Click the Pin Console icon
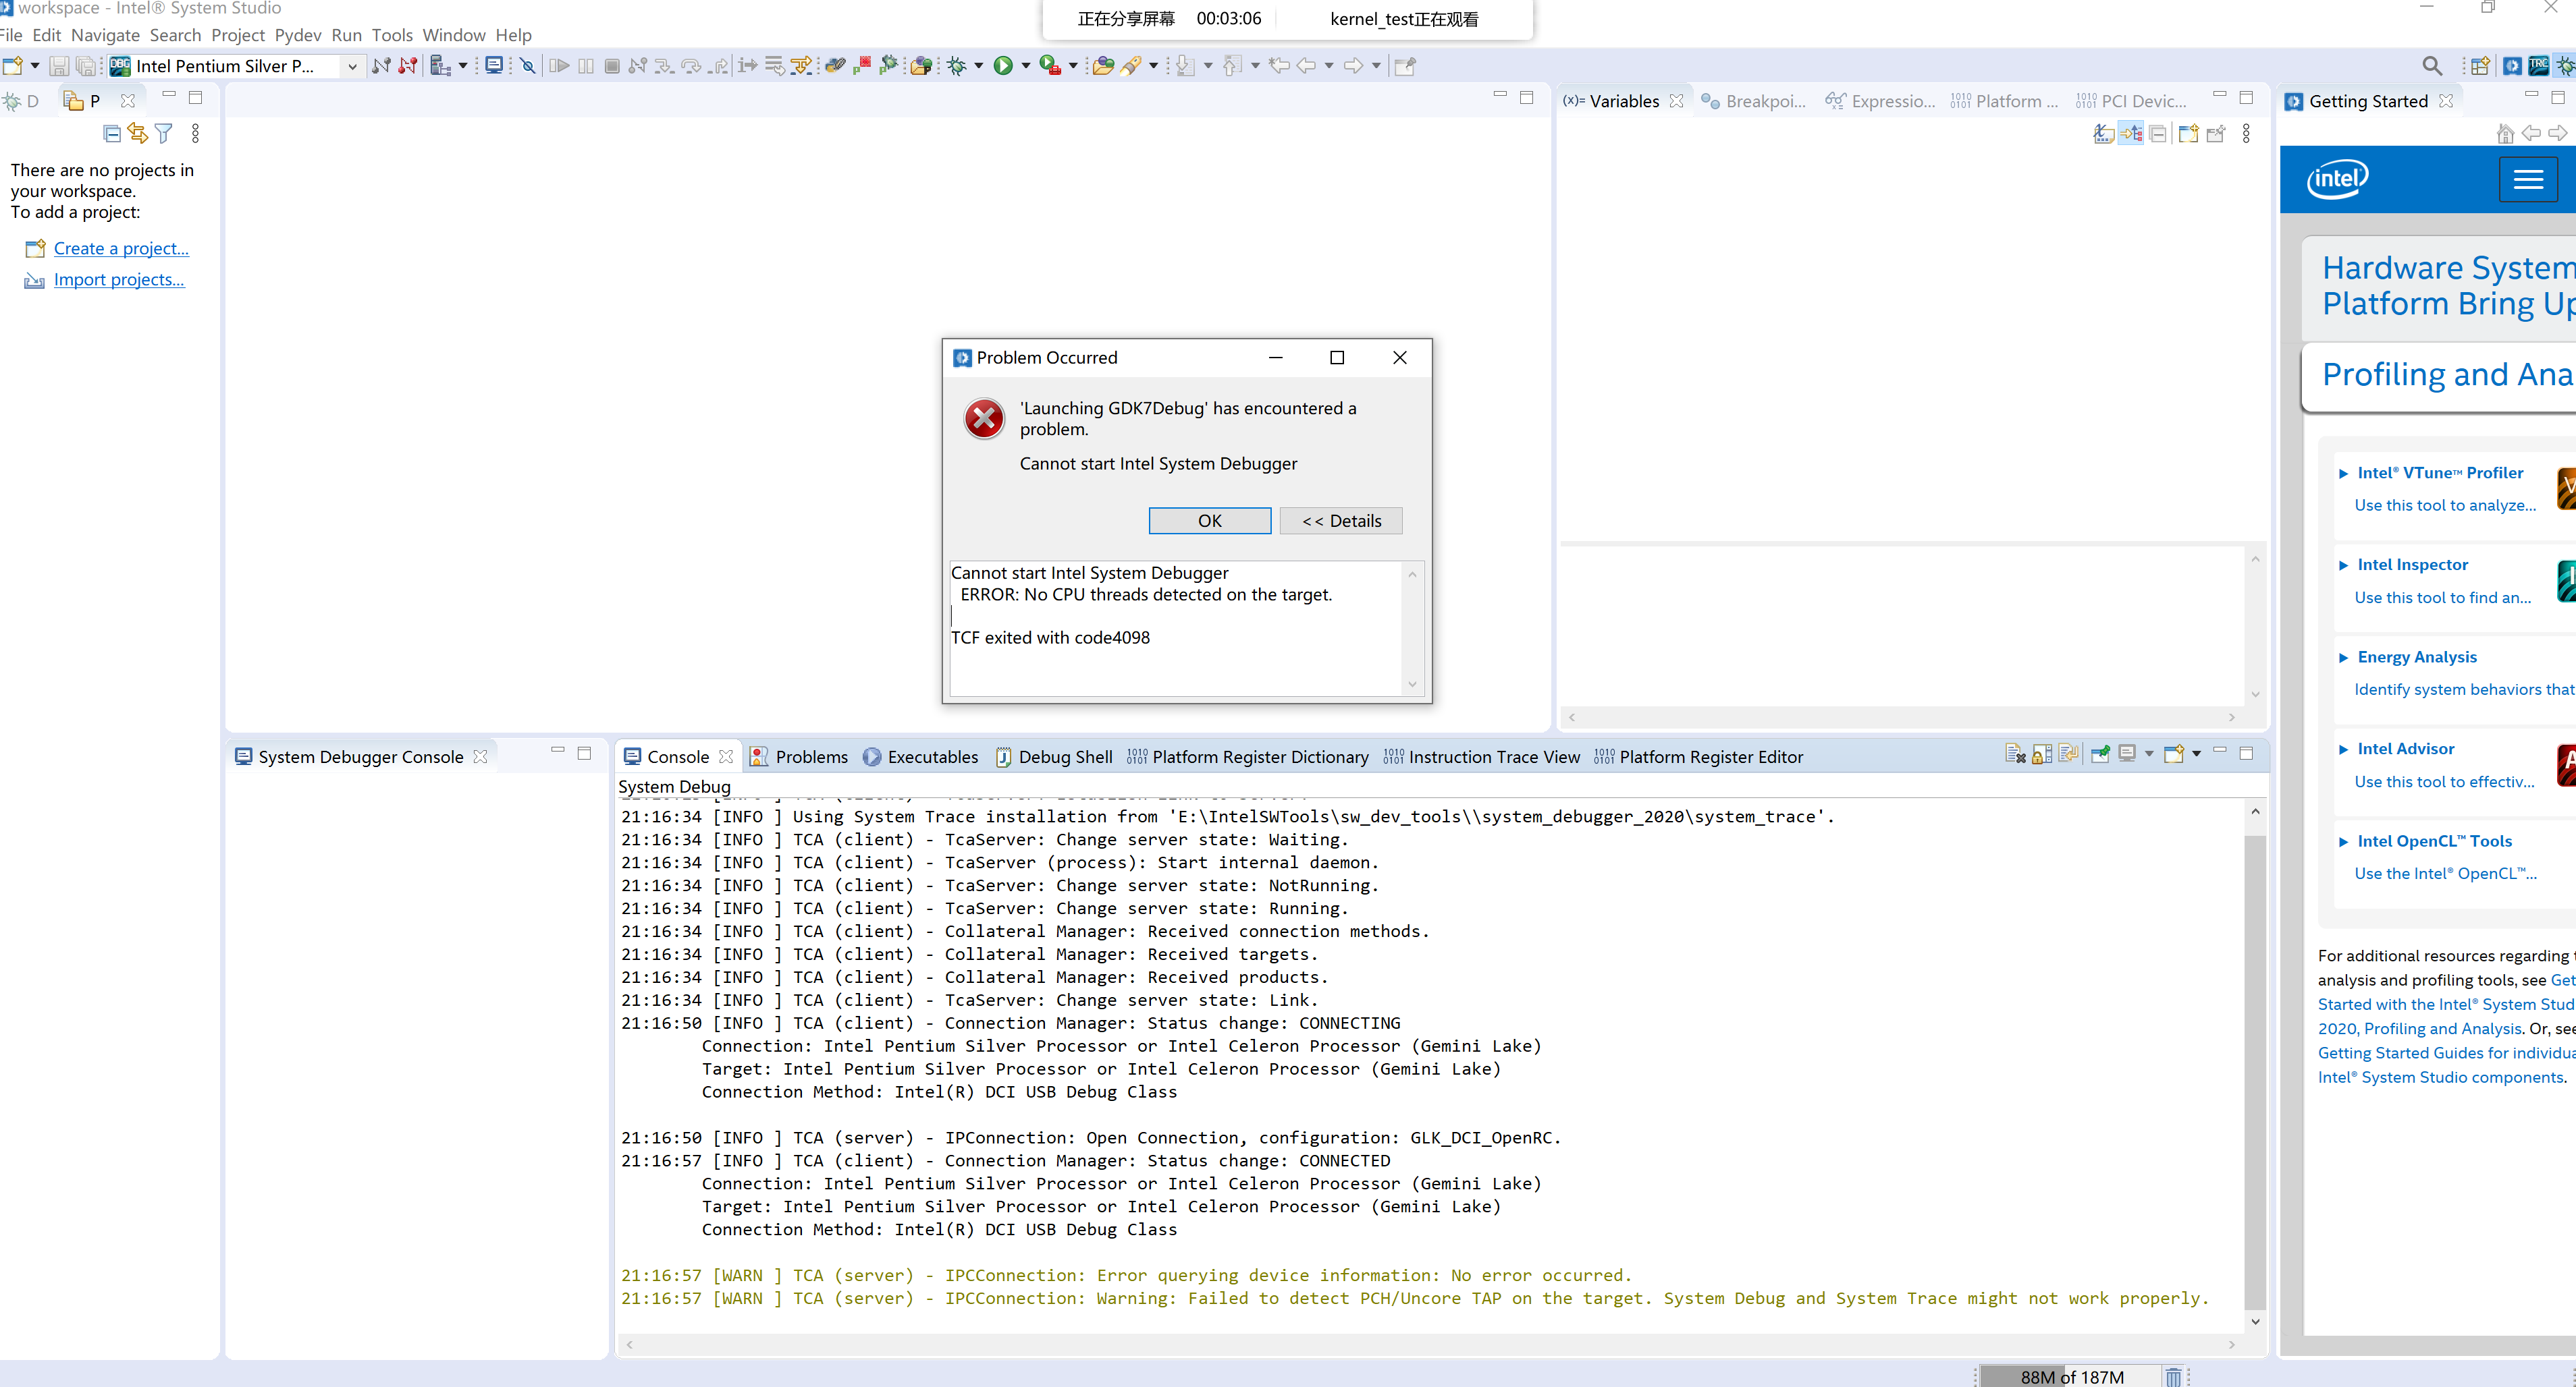This screenshot has width=2576, height=1387. (x=2101, y=754)
